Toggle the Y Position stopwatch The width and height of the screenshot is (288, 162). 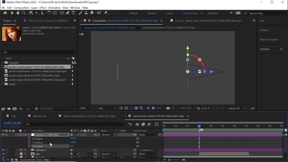[29, 143]
